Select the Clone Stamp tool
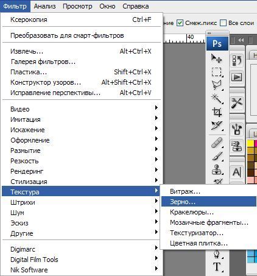Image resolution: width=257 pixels, height=276 pixels. [217, 169]
